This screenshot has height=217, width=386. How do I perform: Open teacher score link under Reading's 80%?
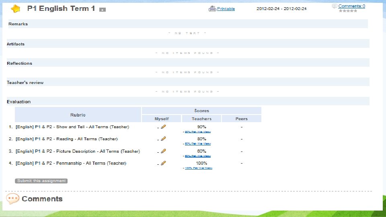coord(198,144)
